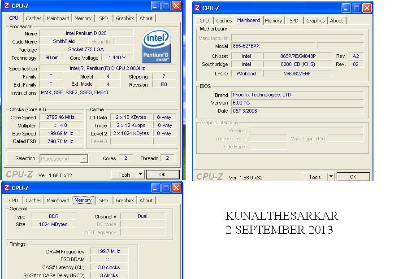This screenshot has height=279, width=416.
Task: Click the CPU-Z title icon in Mainboard window
Action: point(197,8)
